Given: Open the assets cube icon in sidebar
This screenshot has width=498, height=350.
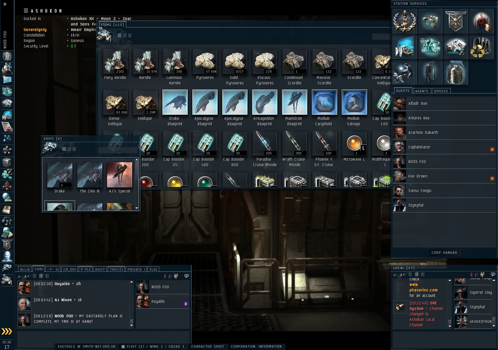Looking at the screenshot, I should click(7, 162).
